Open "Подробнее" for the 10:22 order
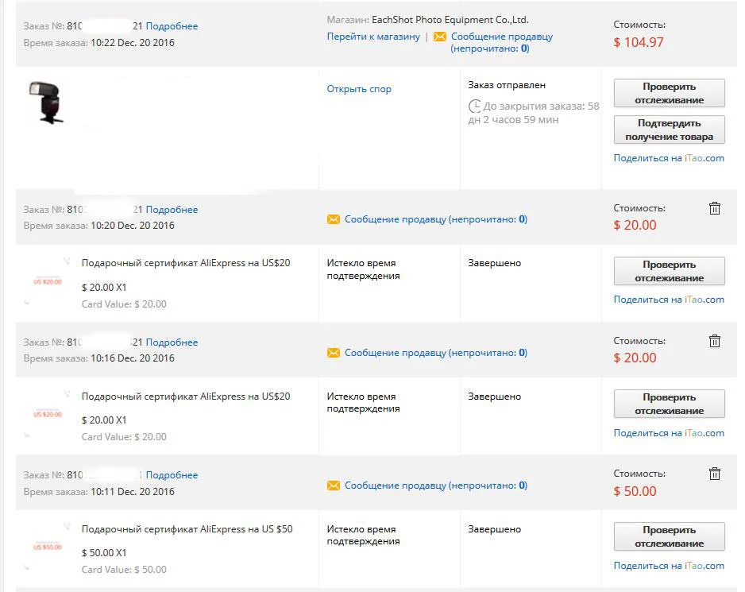This screenshot has width=745, height=592. 172,26
